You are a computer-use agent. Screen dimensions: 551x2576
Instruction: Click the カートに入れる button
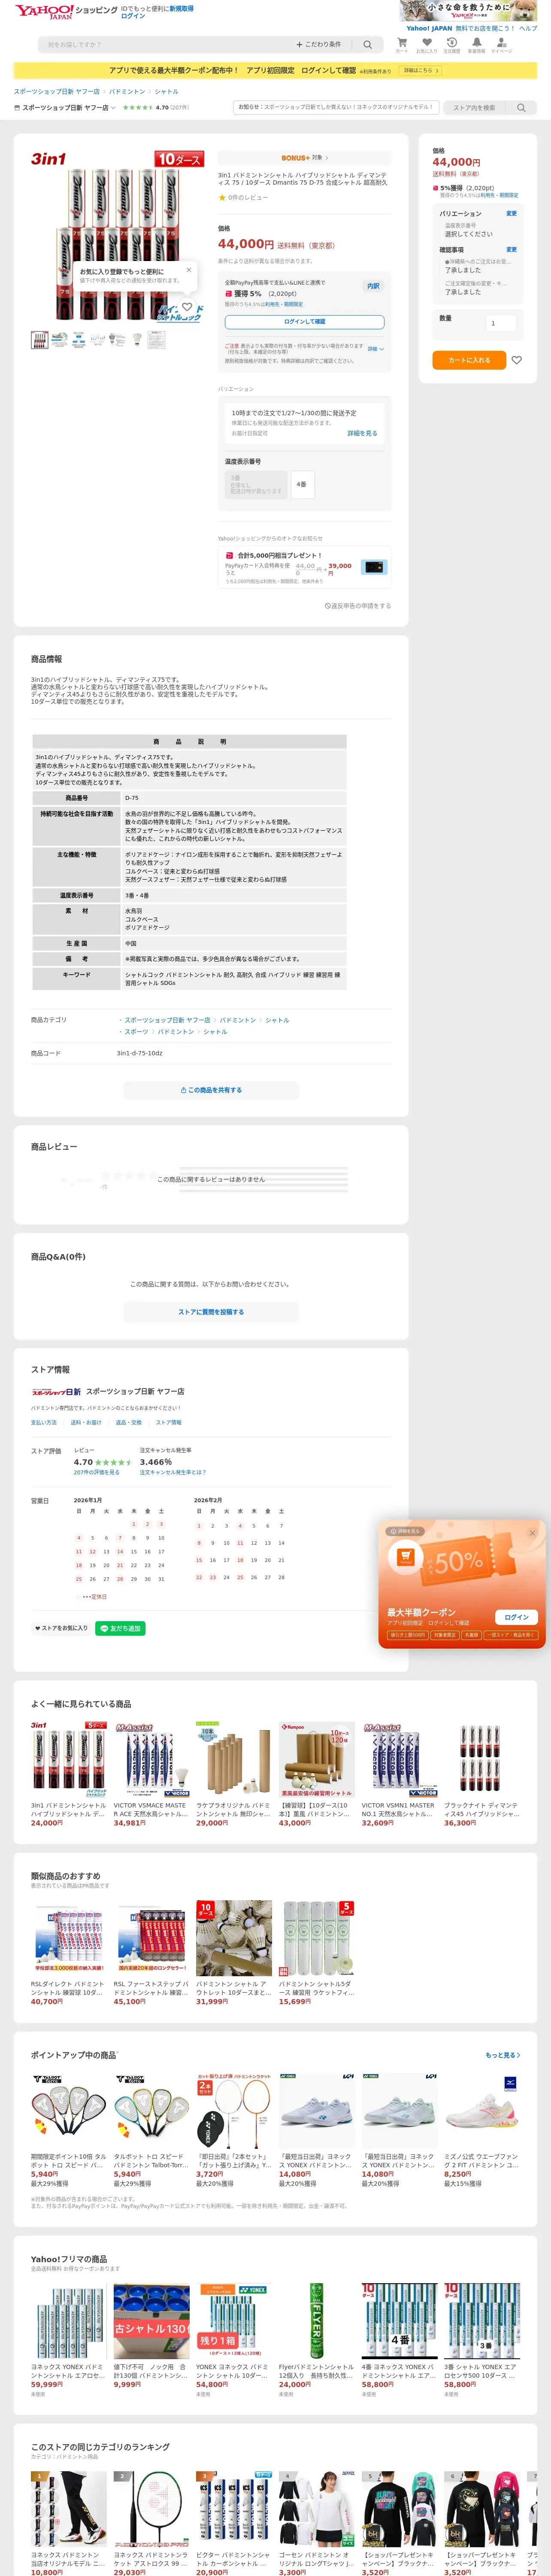[x=469, y=360]
